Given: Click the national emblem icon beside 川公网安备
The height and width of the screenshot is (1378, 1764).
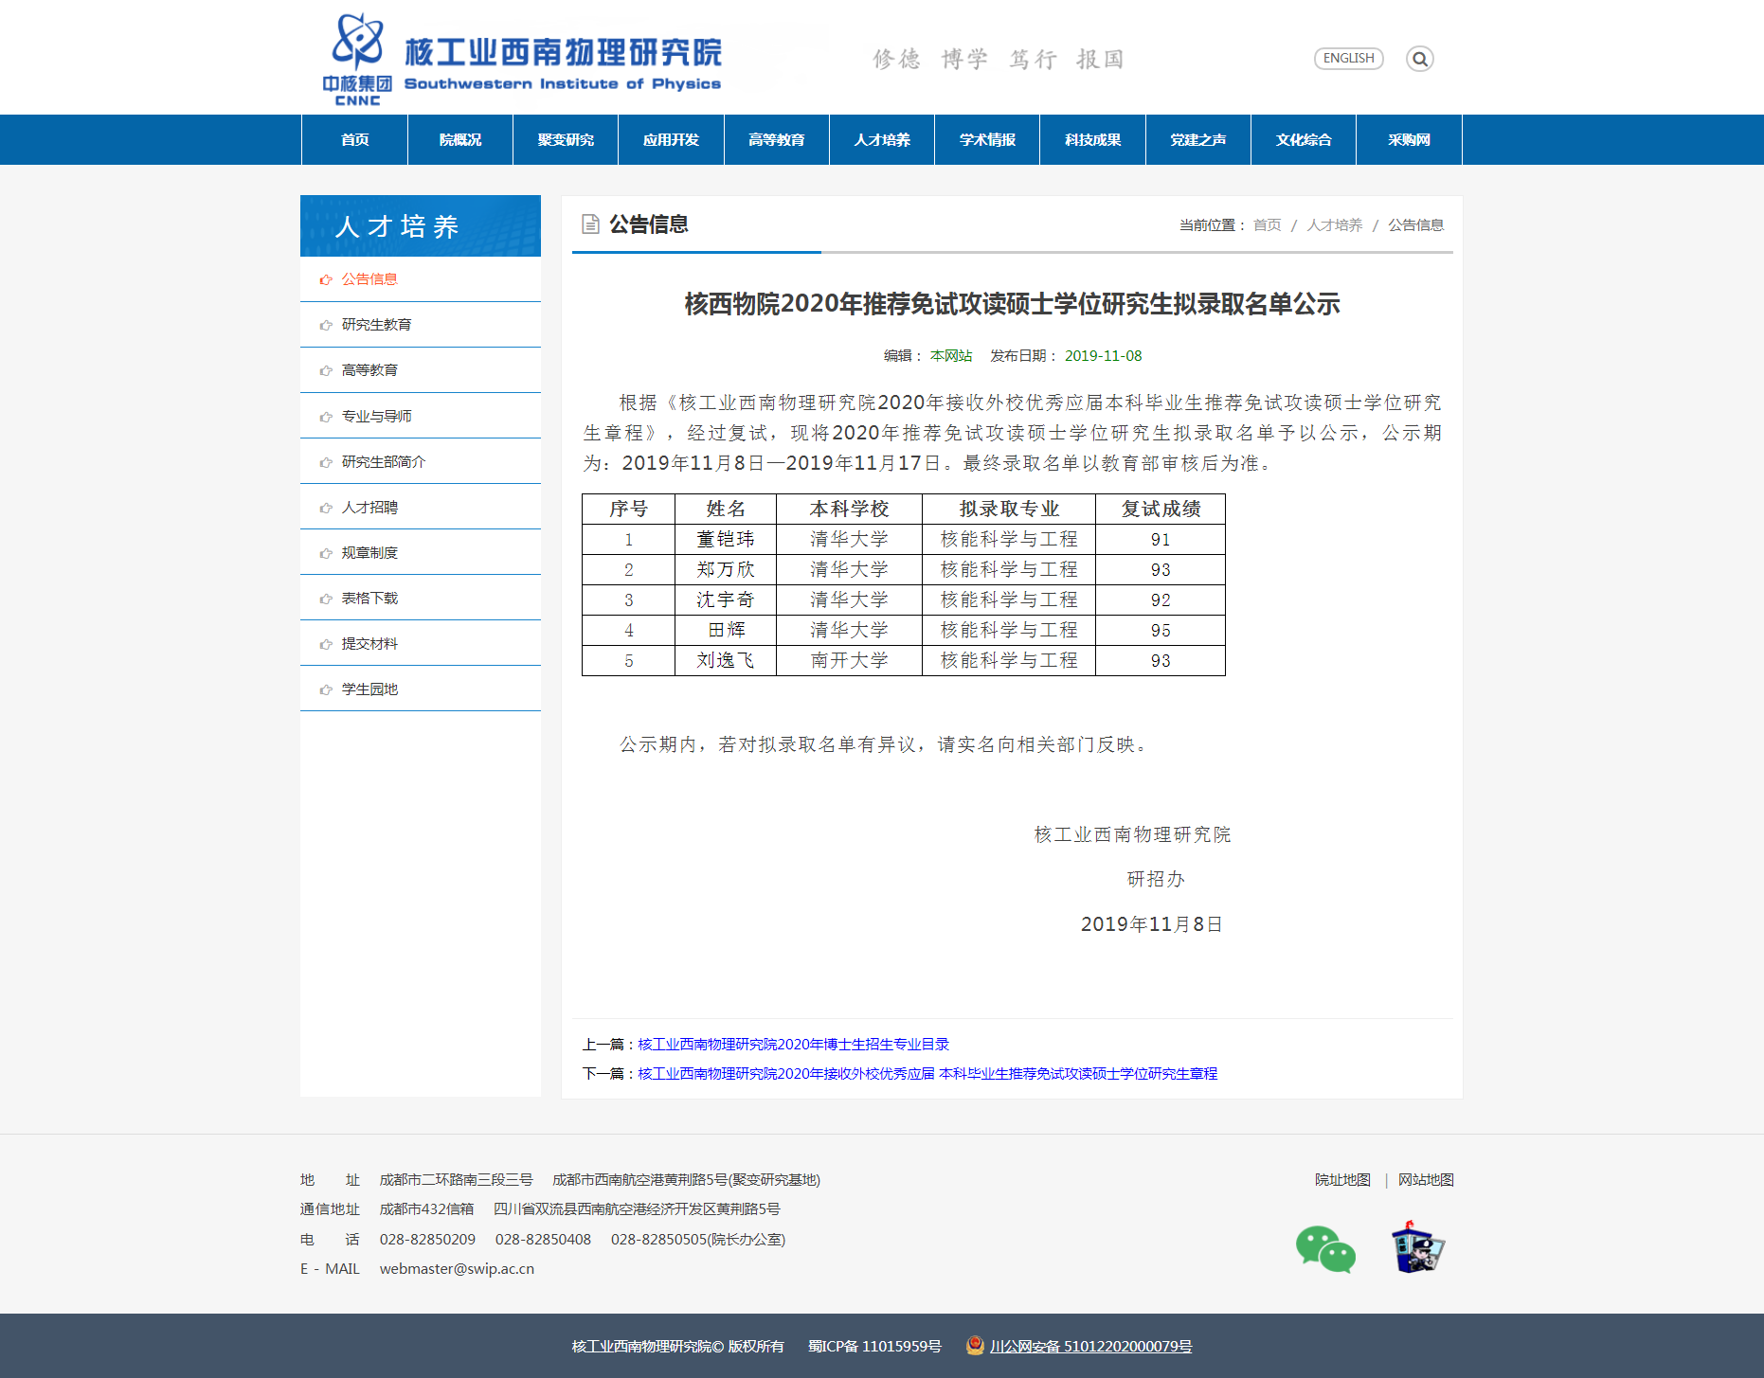Looking at the screenshot, I should pos(975,1345).
